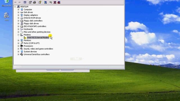Viewport: 180px width, 101px height.
Task: Select the Monitors label
Action: click(x=27, y=40)
